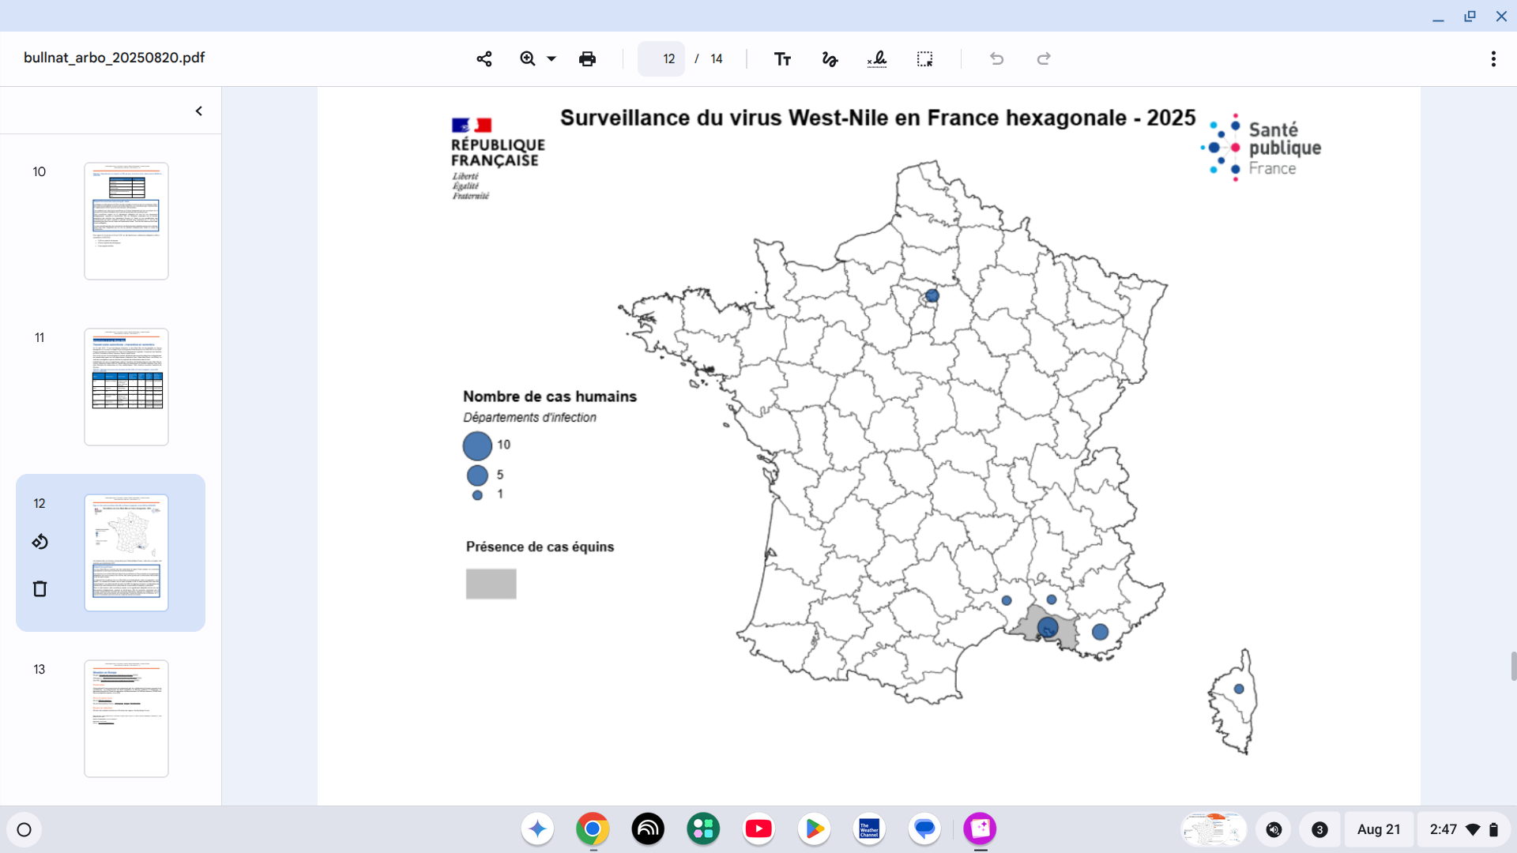
Task: Click the page number input field
Action: tap(662, 58)
